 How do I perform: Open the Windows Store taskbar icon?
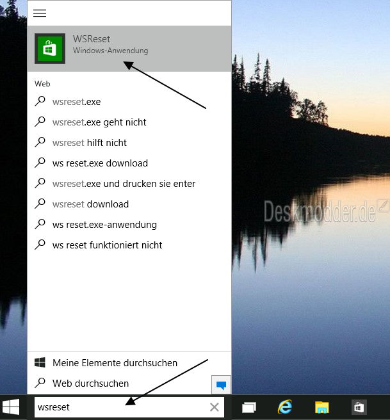click(x=359, y=407)
